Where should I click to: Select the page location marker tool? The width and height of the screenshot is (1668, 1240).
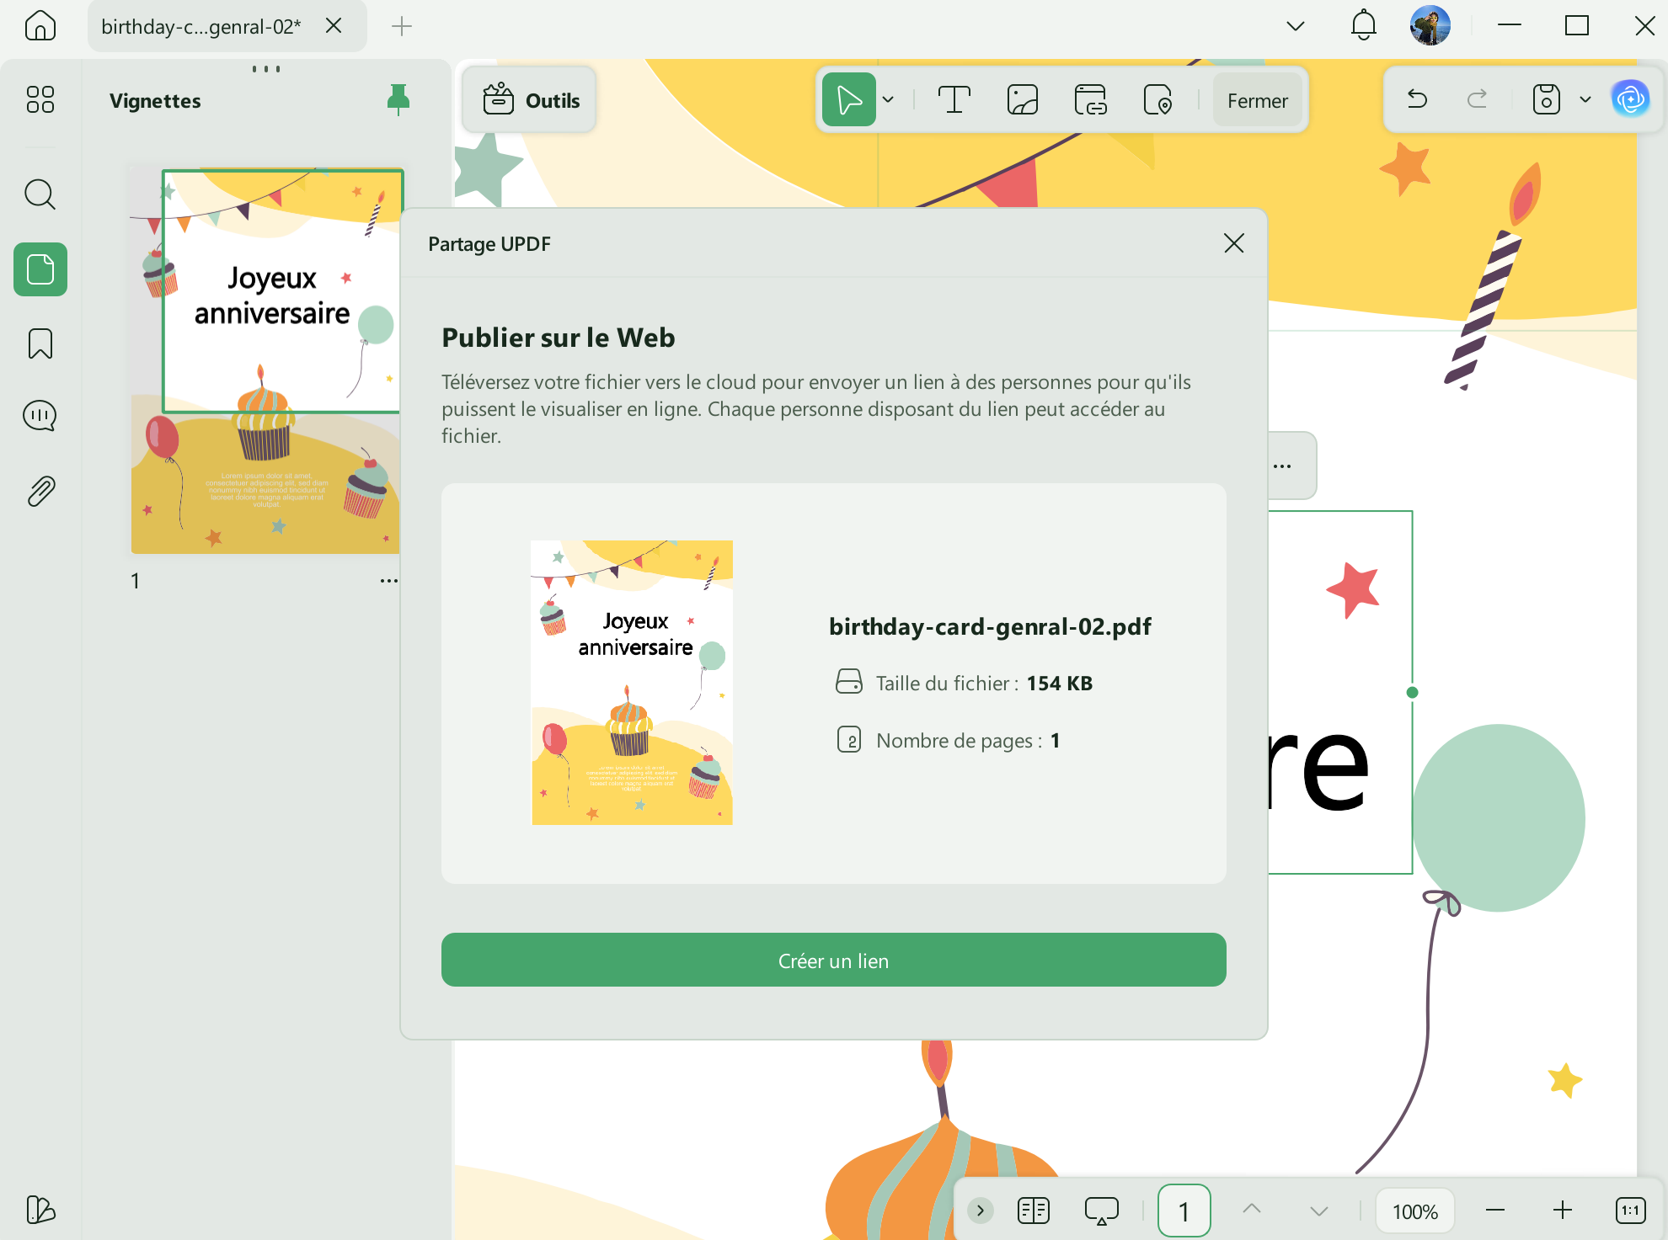(1158, 100)
